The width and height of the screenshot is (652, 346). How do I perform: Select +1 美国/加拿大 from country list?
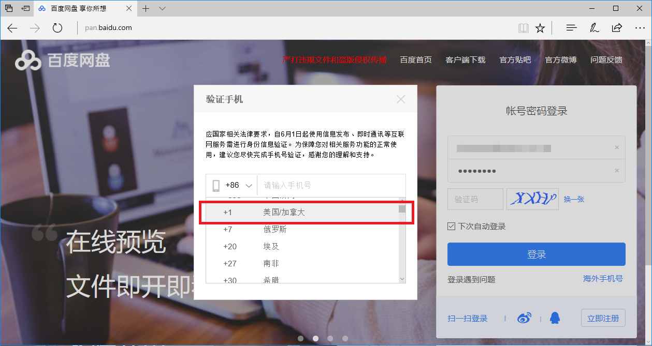pos(302,213)
